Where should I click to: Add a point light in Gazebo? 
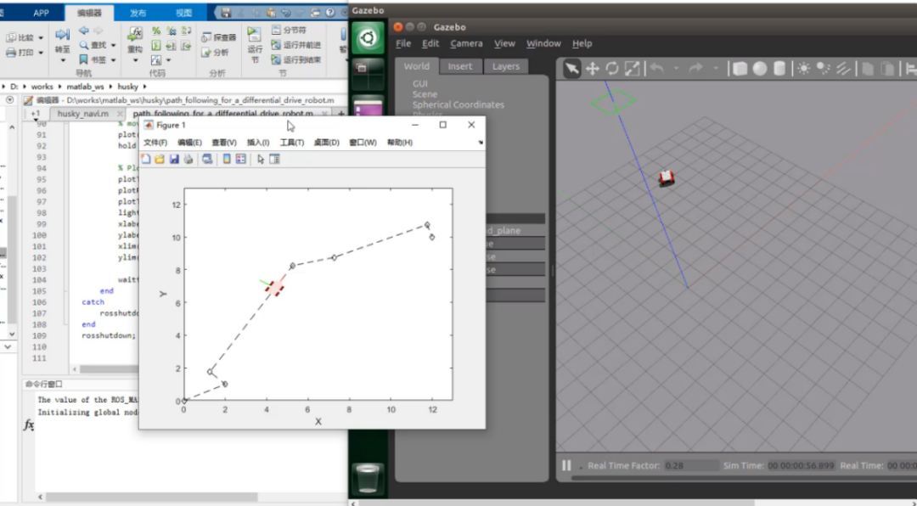pos(804,69)
